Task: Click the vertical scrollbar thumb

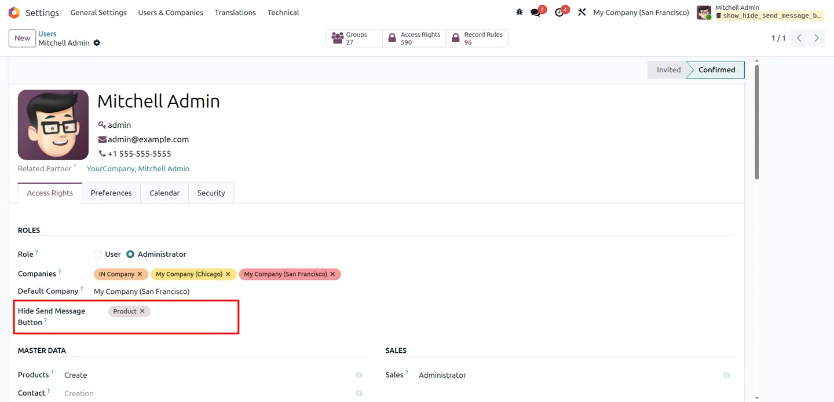Action: [756, 121]
